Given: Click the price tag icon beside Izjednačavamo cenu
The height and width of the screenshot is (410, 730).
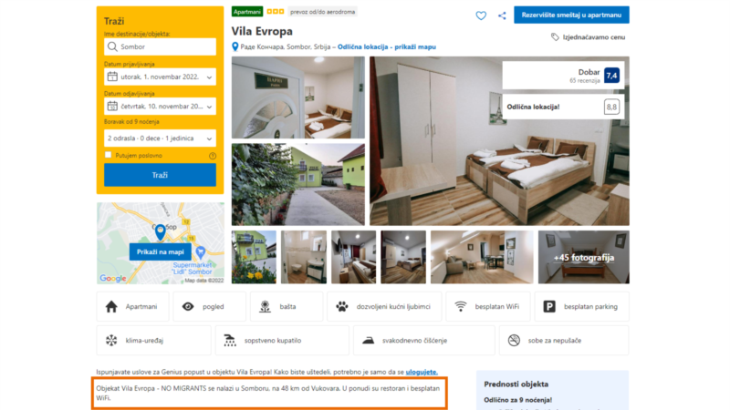Looking at the screenshot, I should point(555,37).
